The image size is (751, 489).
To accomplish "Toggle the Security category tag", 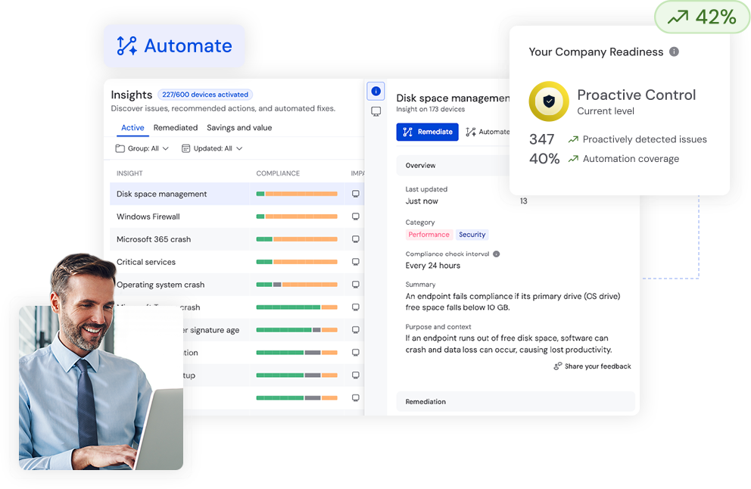I will pyautogui.click(x=472, y=235).
